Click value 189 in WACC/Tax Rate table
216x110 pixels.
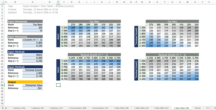[x=117, y=46]
